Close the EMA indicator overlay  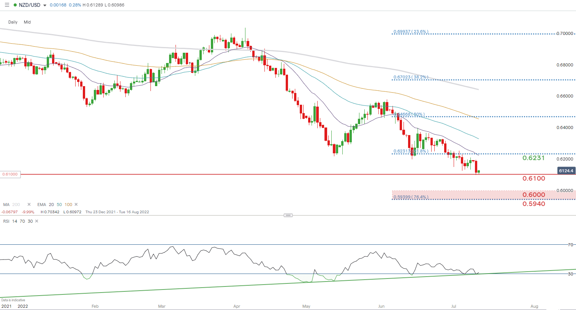pyautogui.click(x=76, y=205)
